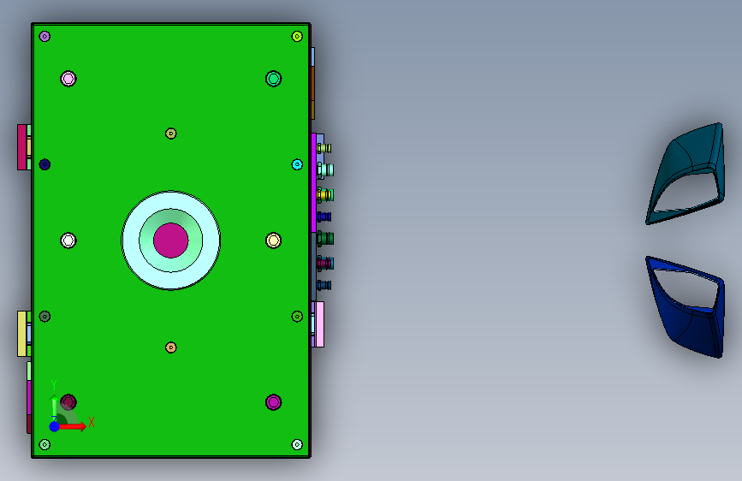The height and width of the screenshot is (481, 742).
Task: Select the magenta guide pin in the lower right
Action: pos(274,402)
